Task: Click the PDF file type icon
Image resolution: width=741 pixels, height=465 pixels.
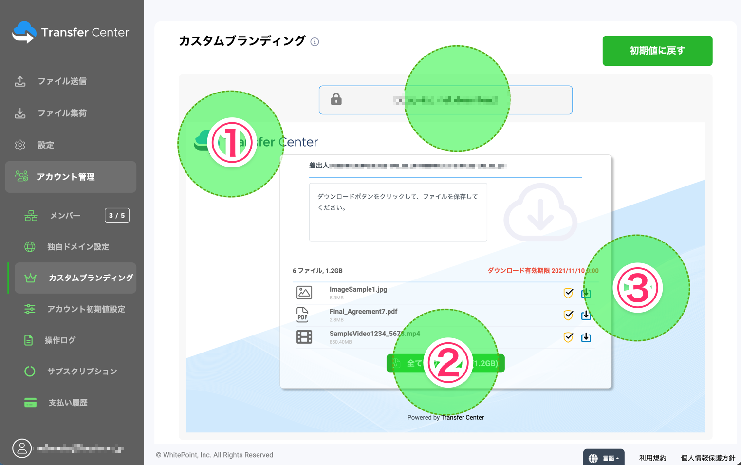Action: [x=303, y=315]
